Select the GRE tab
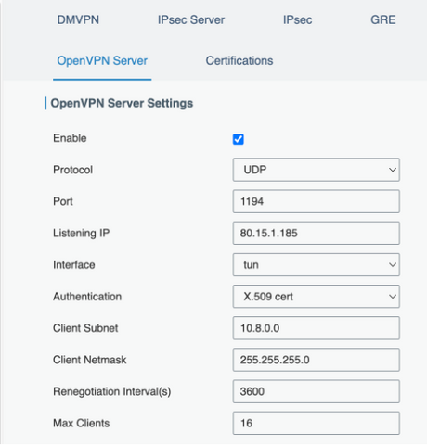This screenshot has width=427, height=445. [x=383, y=19]
